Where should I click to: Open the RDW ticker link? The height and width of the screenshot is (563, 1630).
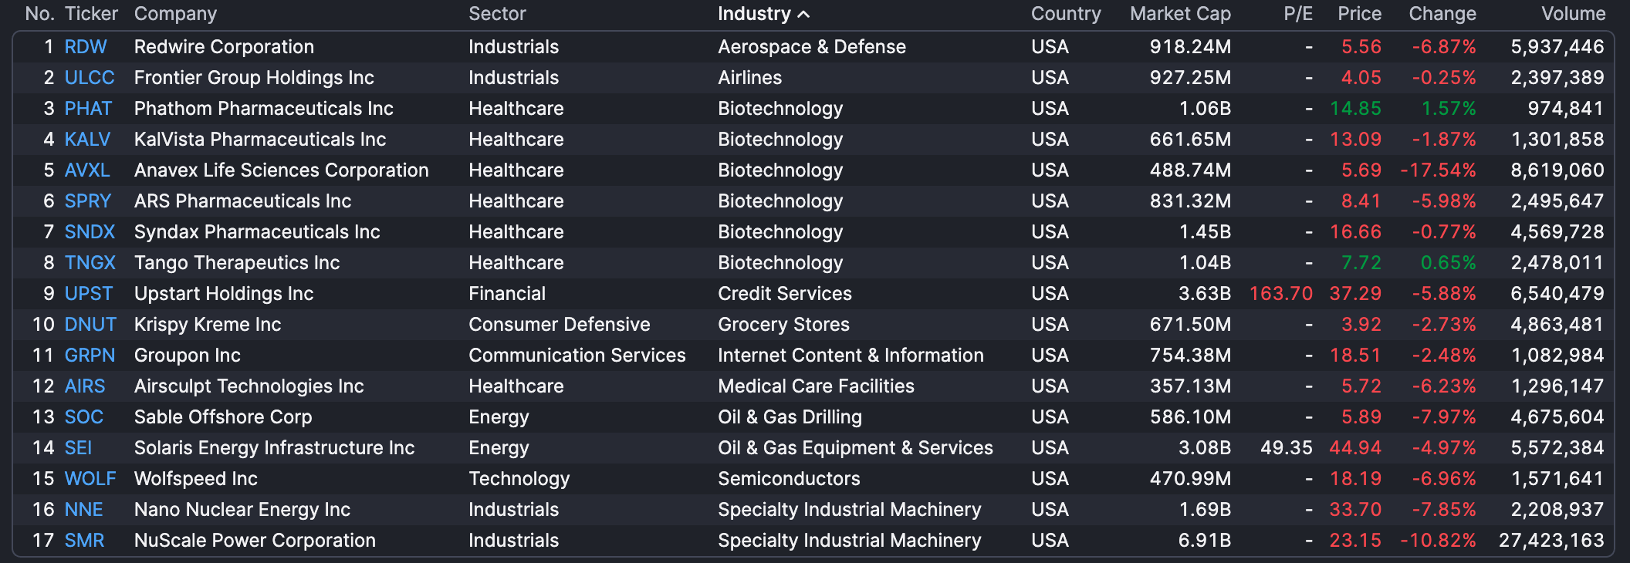pyautogui.click(x=85, y=47)
